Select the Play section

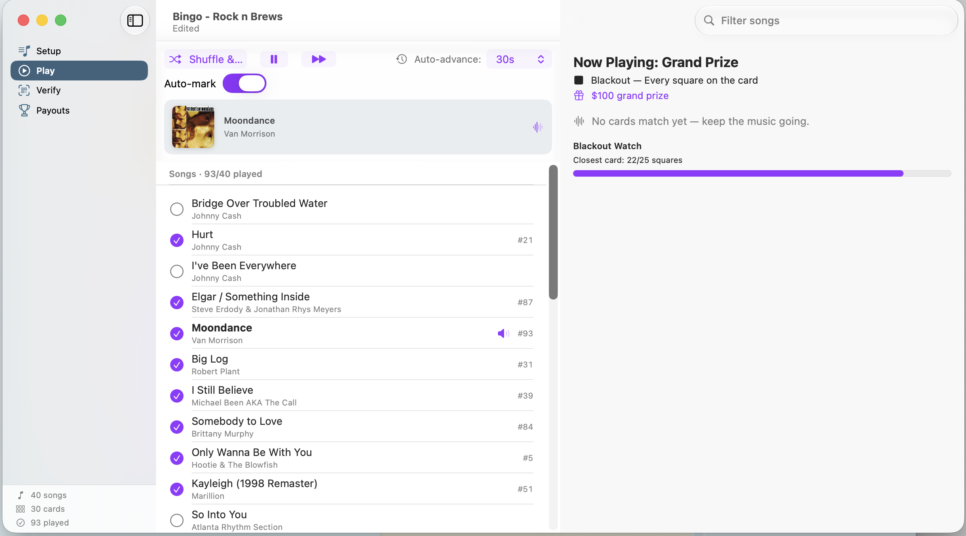tap(79, 71)
